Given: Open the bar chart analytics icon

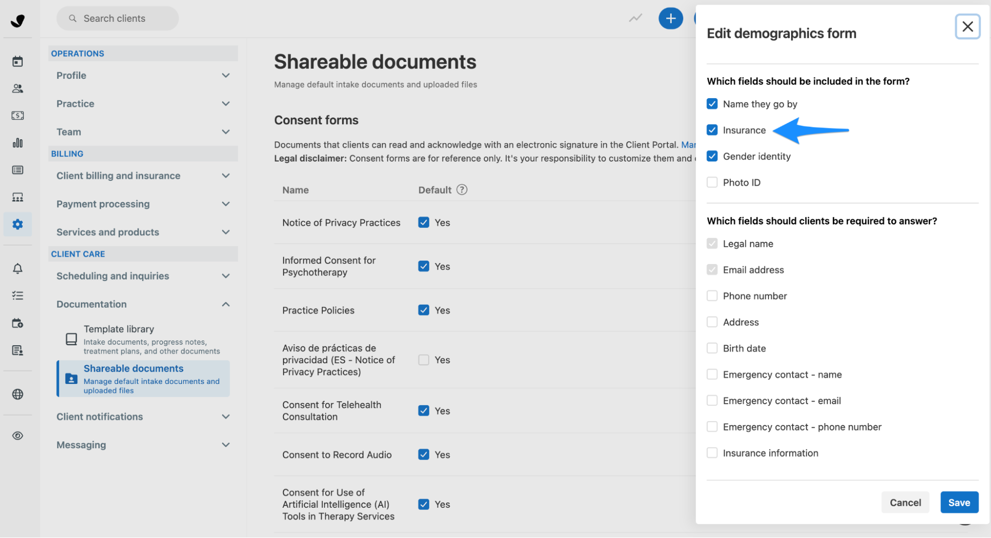Looking at the screenshot, I should (17, 143).
